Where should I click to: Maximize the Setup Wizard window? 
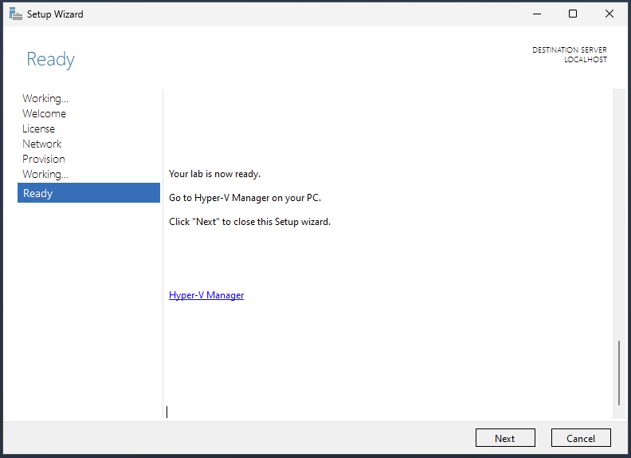(x=573, y=14)
